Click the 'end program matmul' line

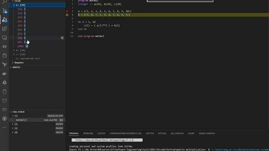91,36
